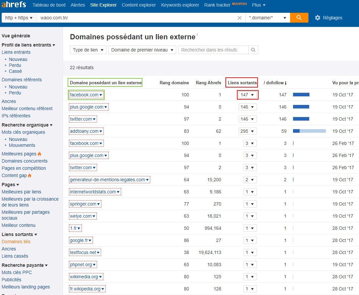Open the Ancres link under Profil de liens entrants

coord(9,101)
